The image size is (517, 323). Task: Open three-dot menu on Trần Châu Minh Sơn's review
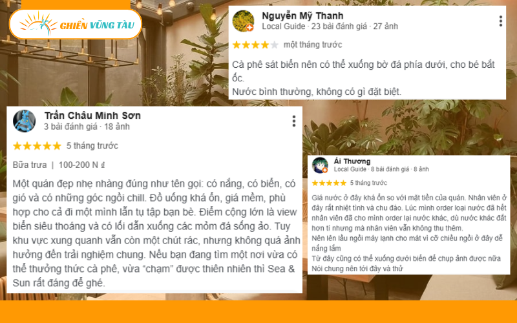click(294, 121)
